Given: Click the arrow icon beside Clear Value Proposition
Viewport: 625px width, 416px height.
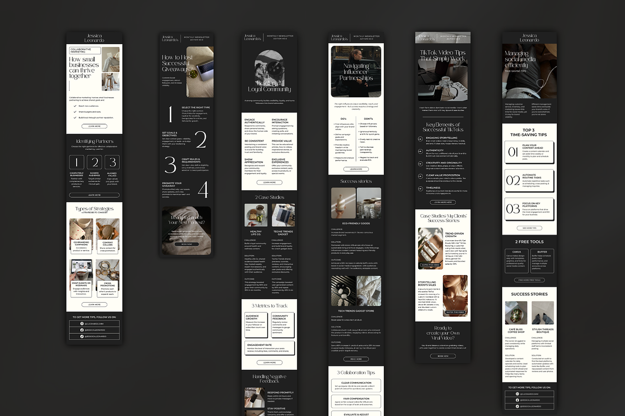Looking at the screenshot, I should 420,176.
